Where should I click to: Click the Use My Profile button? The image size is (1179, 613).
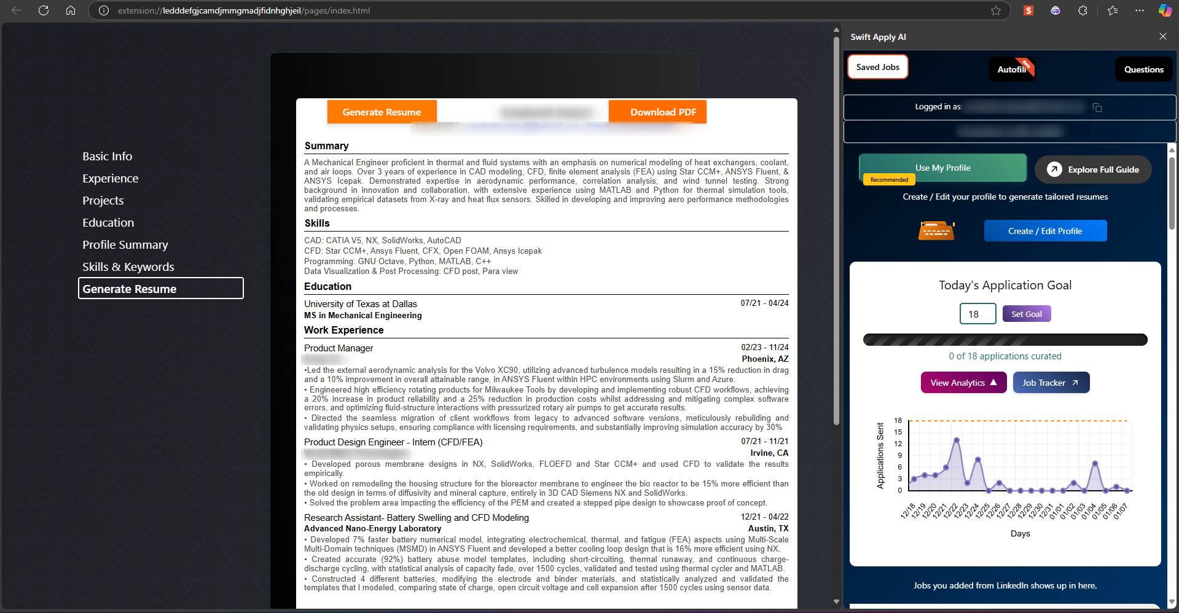(942, 168)
